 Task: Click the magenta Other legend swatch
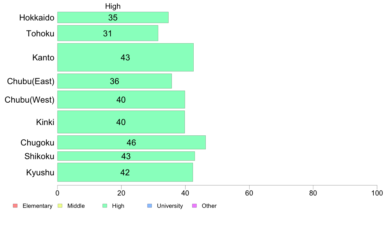[194, 206]
